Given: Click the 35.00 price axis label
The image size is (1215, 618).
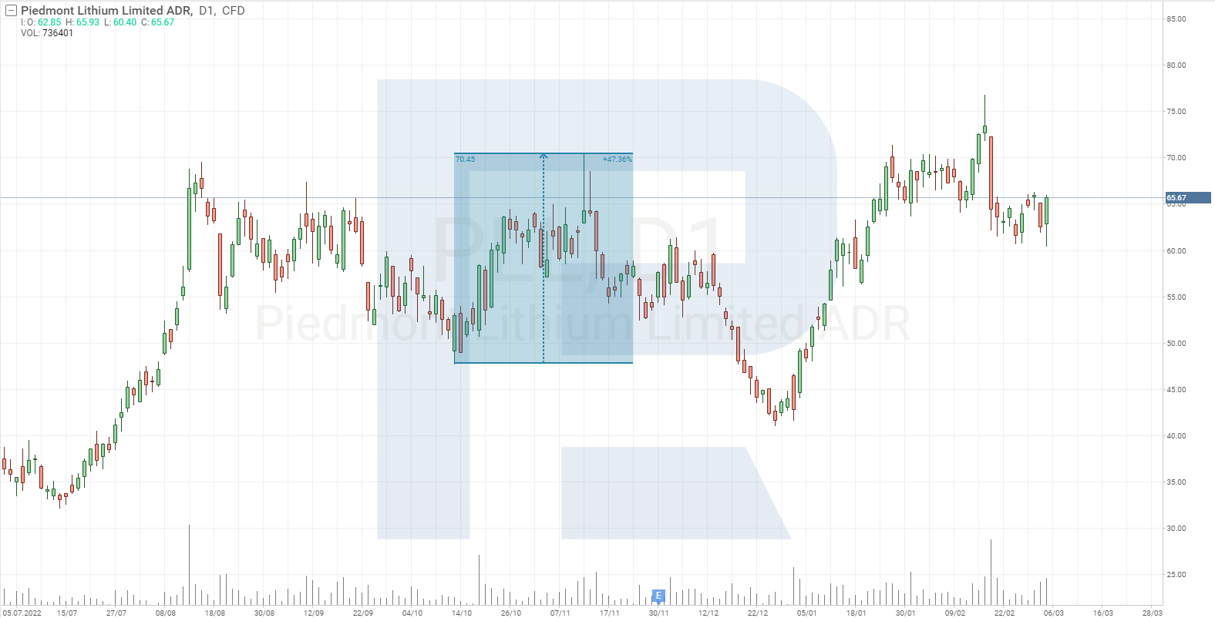Looking at the screenshot, I should (1176, 482).
